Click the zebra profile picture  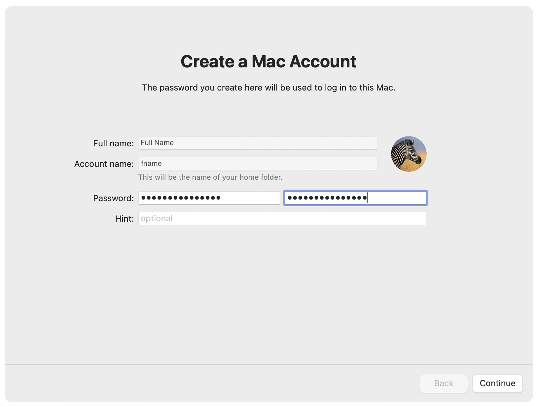point(409,154)
